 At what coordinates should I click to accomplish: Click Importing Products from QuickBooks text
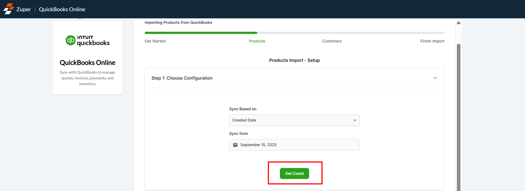pyautogui.click(x=178, y=22)
